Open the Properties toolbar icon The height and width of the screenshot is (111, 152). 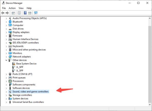pos(19,13)
